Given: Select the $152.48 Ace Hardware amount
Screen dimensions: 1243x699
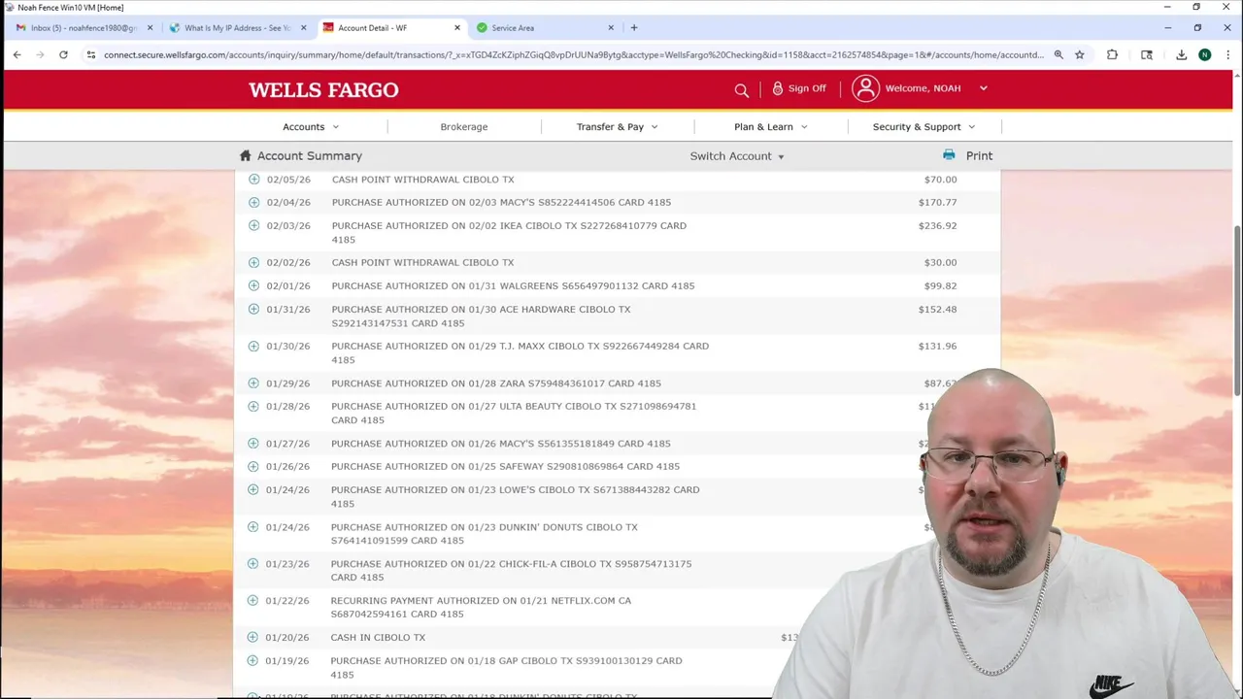Looking at the screenshot, I should (x=938, y=310).
